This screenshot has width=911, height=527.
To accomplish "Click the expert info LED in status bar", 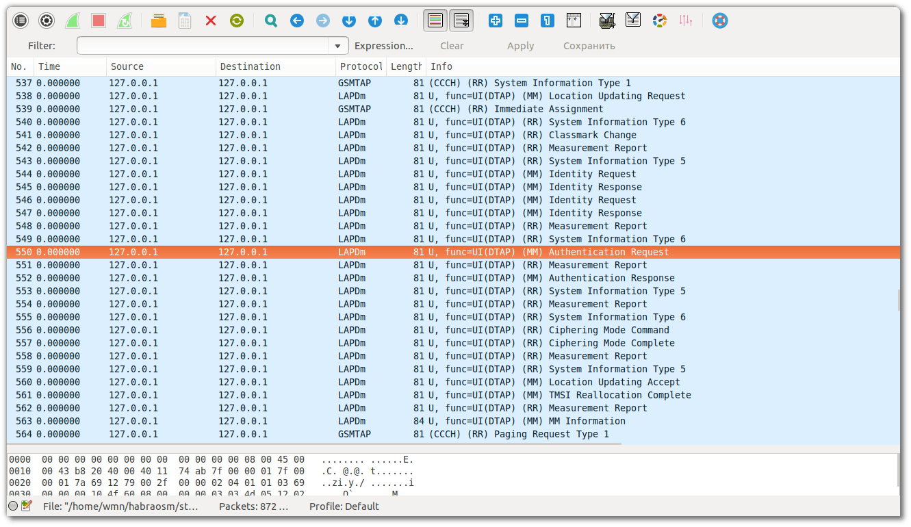I will [x=13, y=506].
